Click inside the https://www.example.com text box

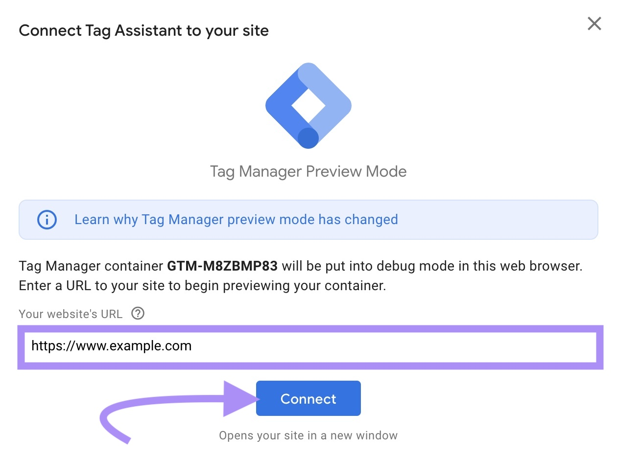308,346
